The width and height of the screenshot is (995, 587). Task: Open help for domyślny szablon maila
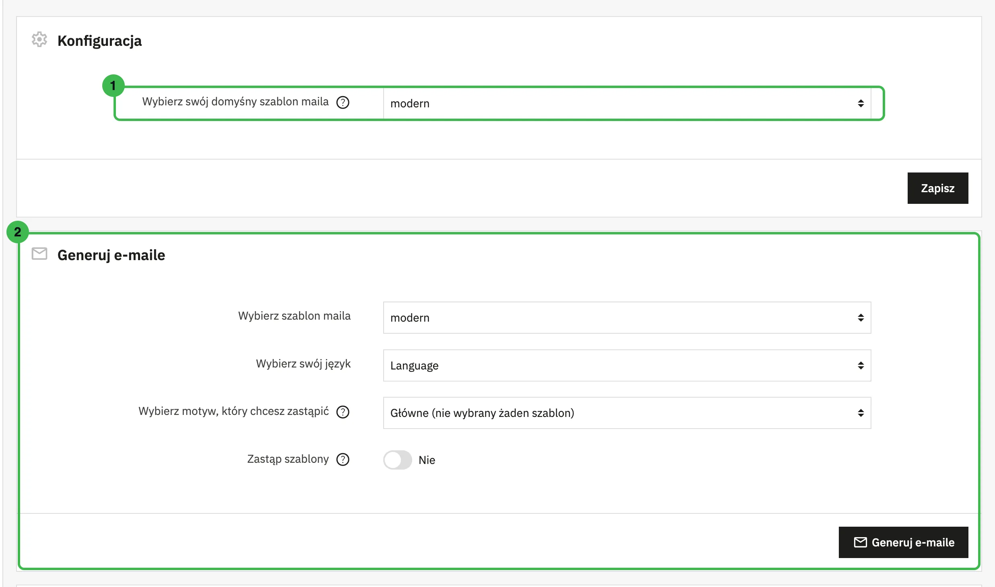343,103
